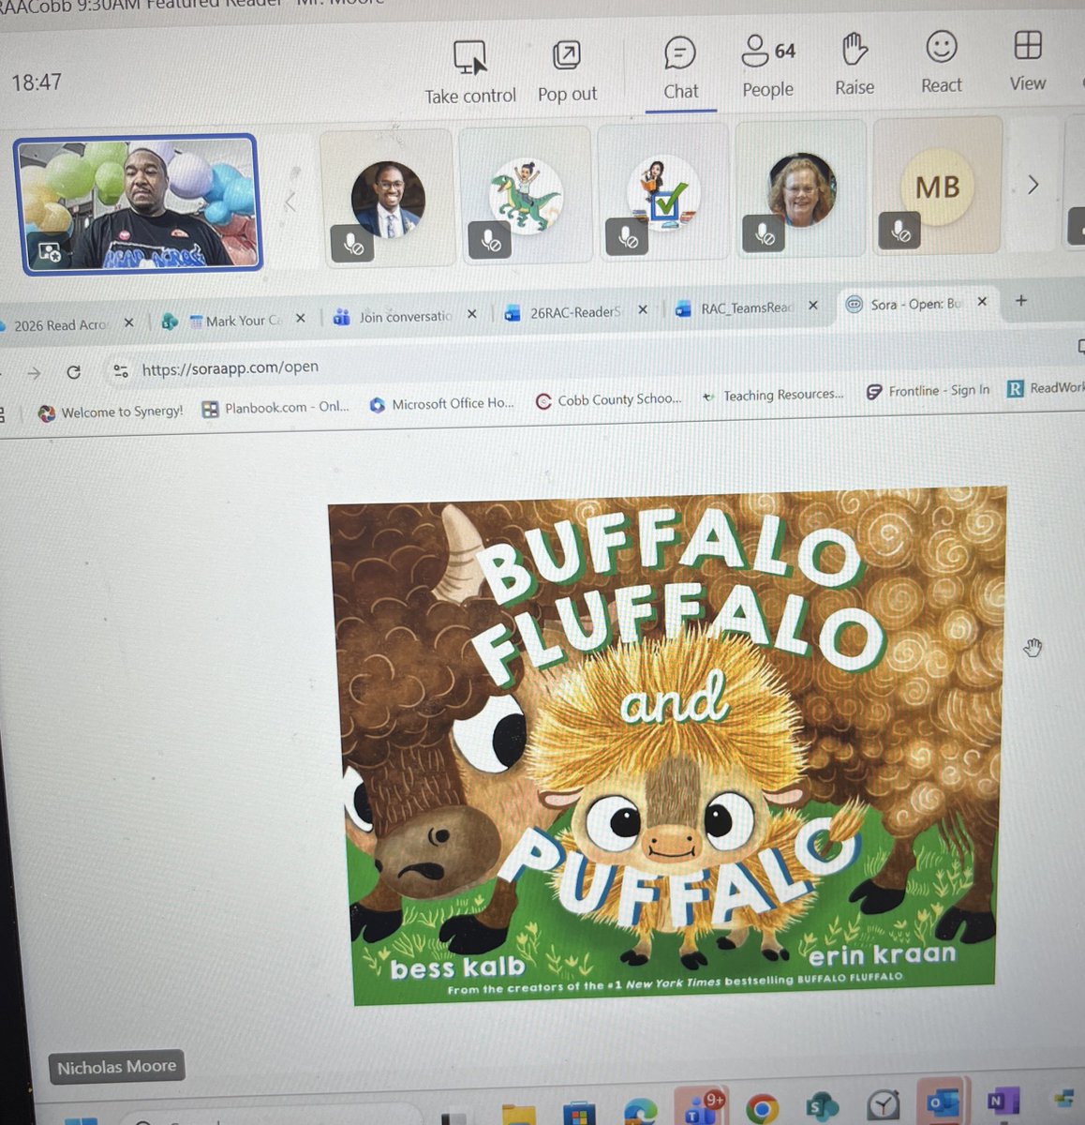Close the Mark Your Ca... tab
Viewport: 1085px width, 1125px height.
click(x=300, y=319)
